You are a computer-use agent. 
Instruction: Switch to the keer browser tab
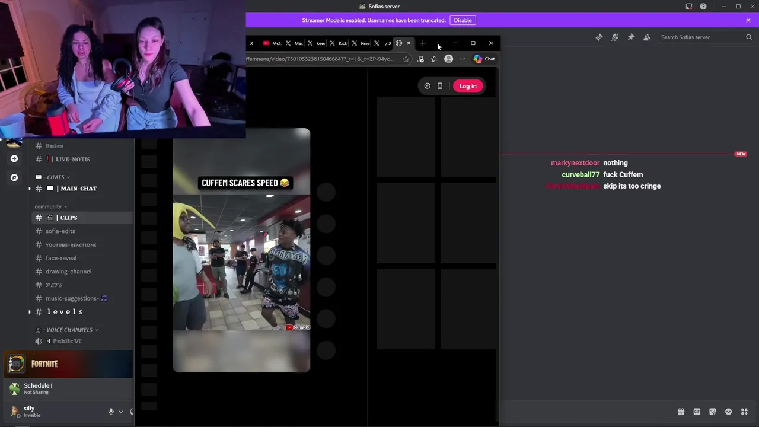(x=316, y=43)
